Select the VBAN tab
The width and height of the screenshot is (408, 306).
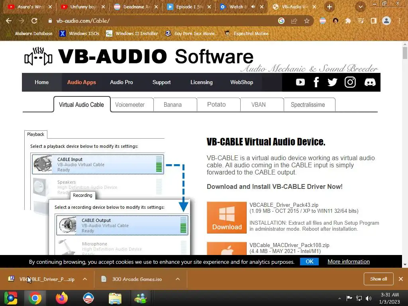pos(258,105)
